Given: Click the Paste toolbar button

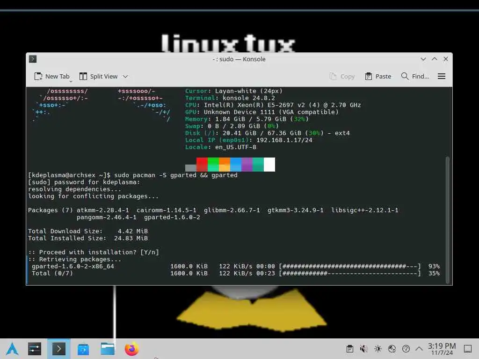Looking at the screenshot, I should click(378, 76).
